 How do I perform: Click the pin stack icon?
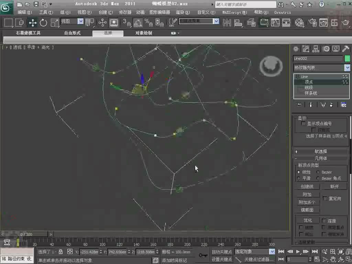[x=299, y=104]
